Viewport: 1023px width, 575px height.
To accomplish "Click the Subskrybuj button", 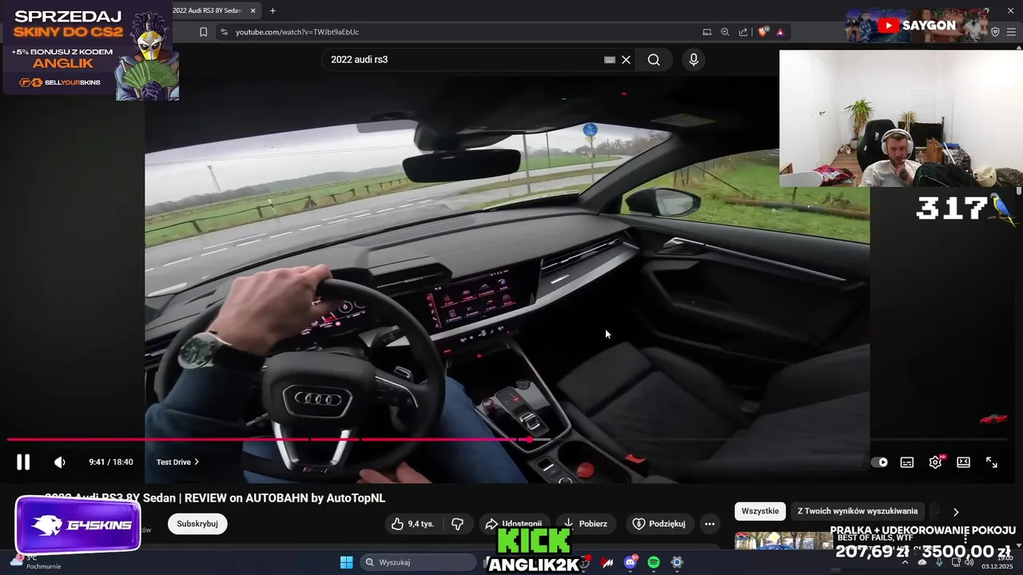I will point(197,524).
